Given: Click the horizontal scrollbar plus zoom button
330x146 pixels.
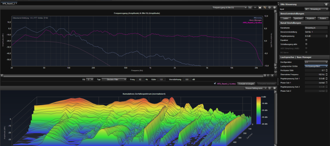Looking at the screenshot, I should [272, 76].
